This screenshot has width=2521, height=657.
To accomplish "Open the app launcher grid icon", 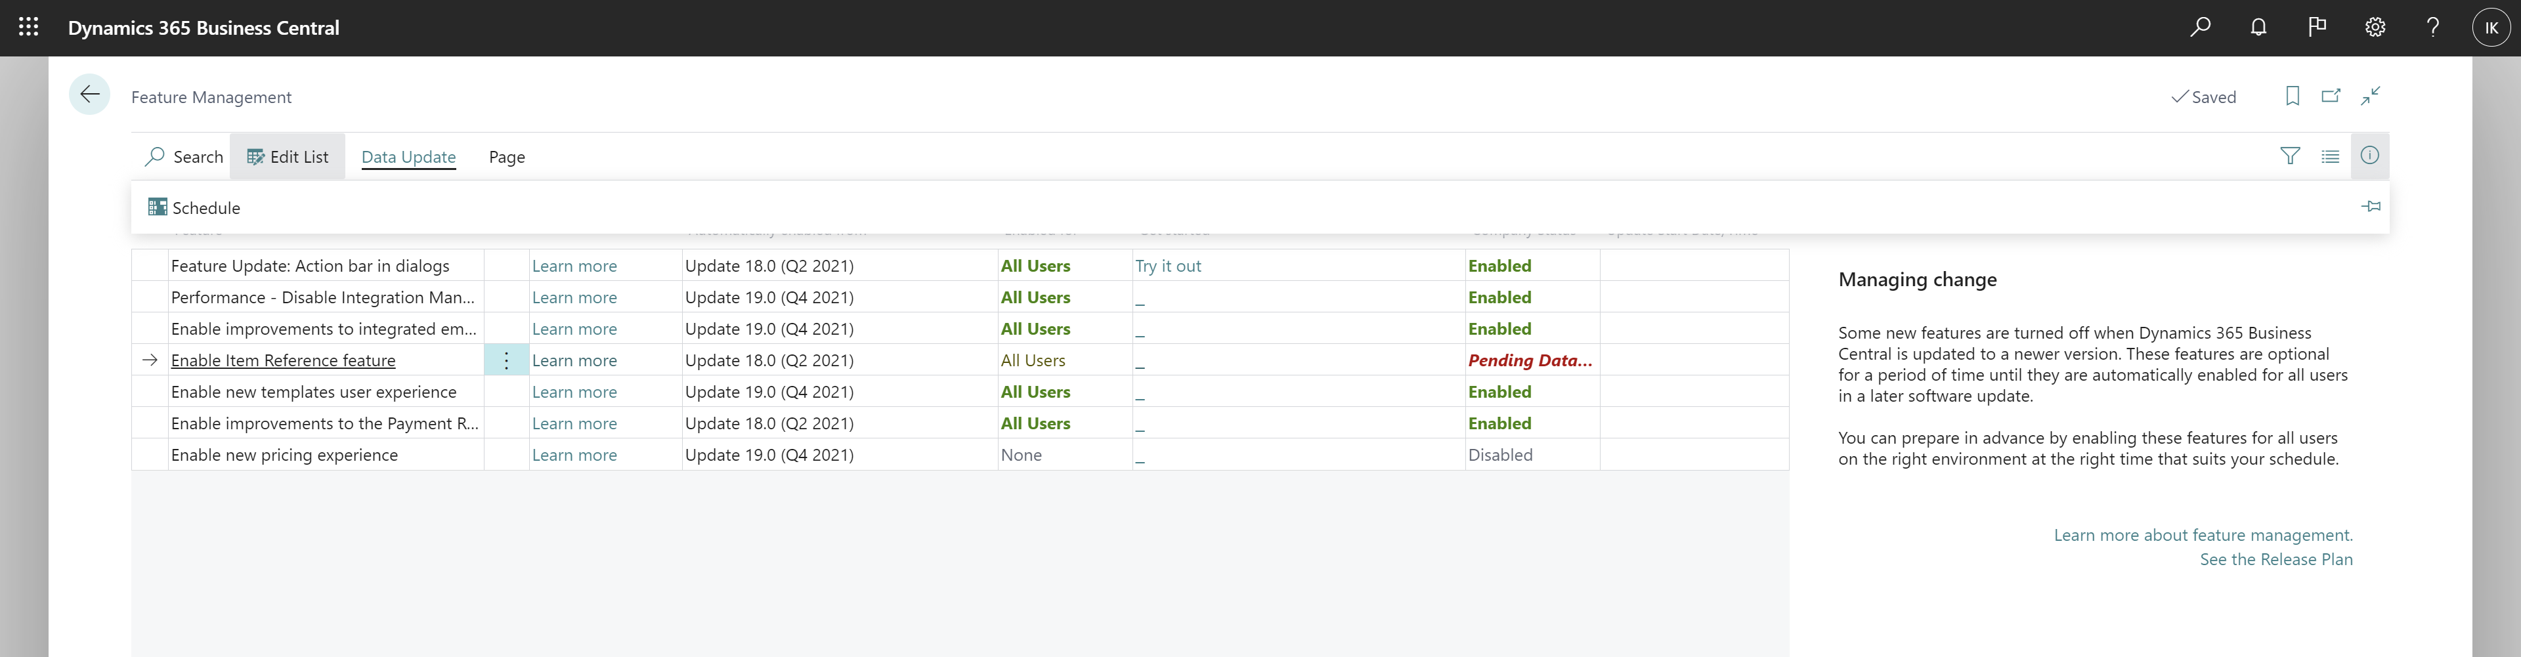I will (x=28, y=28).
